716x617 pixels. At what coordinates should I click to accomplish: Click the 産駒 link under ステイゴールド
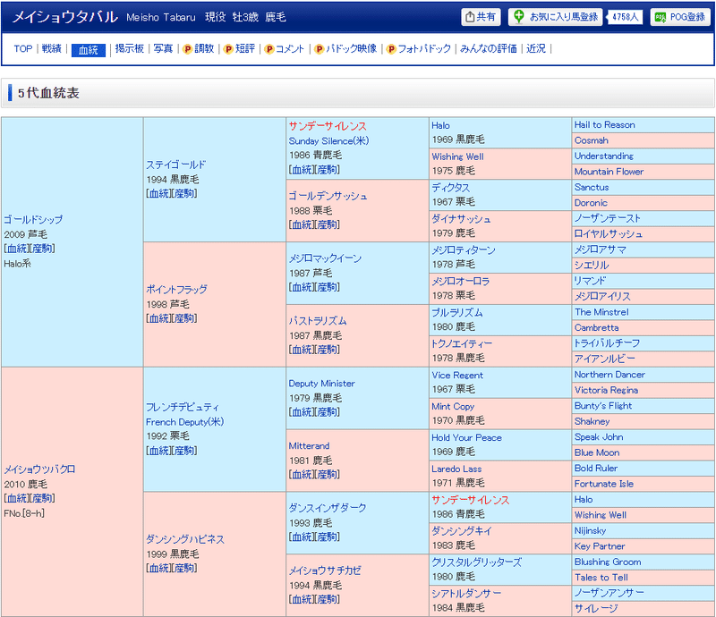184,193
